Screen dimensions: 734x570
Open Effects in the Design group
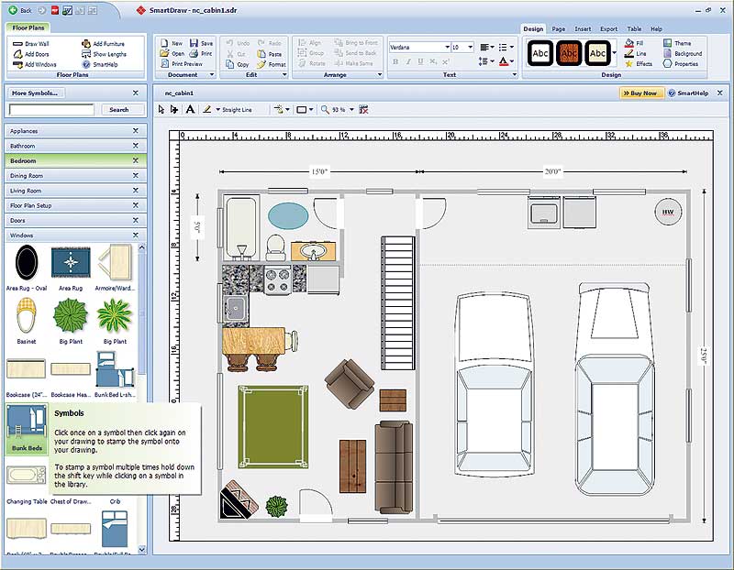[x=639, y=63]
